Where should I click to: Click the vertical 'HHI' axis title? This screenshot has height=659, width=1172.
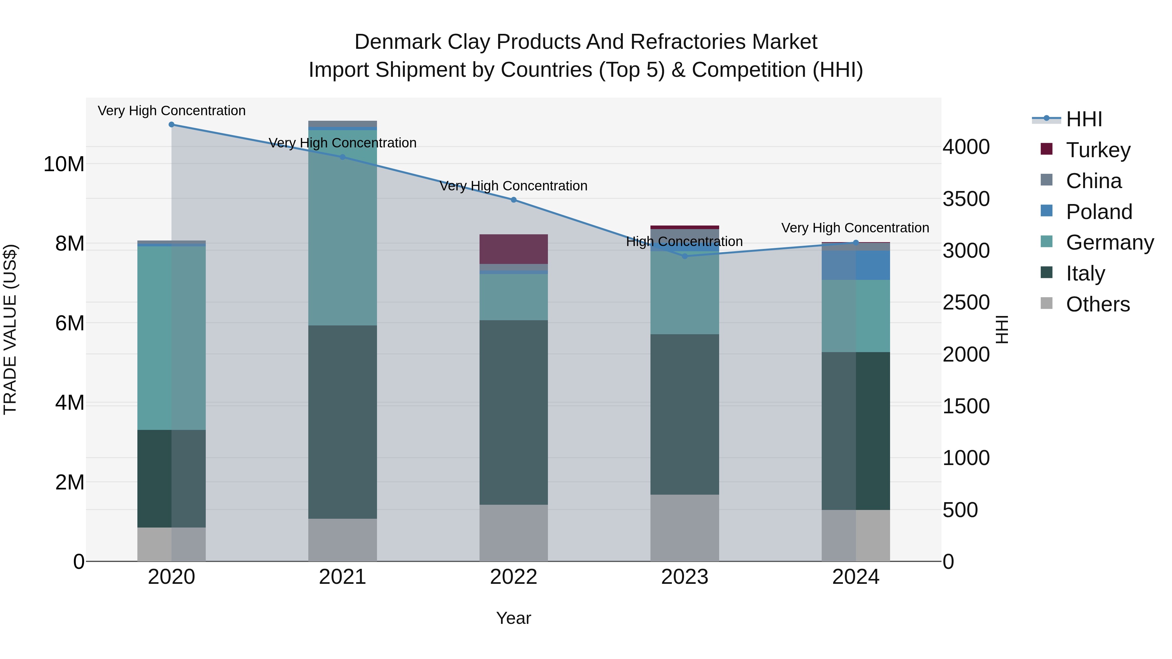pyautogui.click(x=1003, y=329)
